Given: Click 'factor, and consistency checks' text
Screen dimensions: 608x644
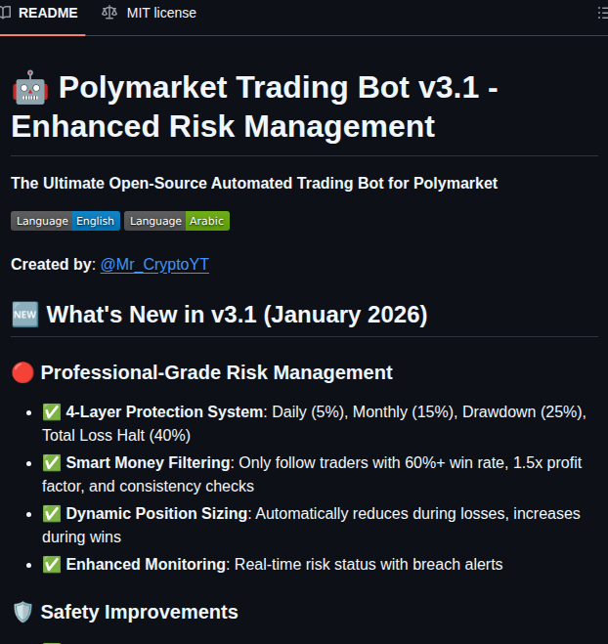Looking at the screenshot, I should [148, 487].
